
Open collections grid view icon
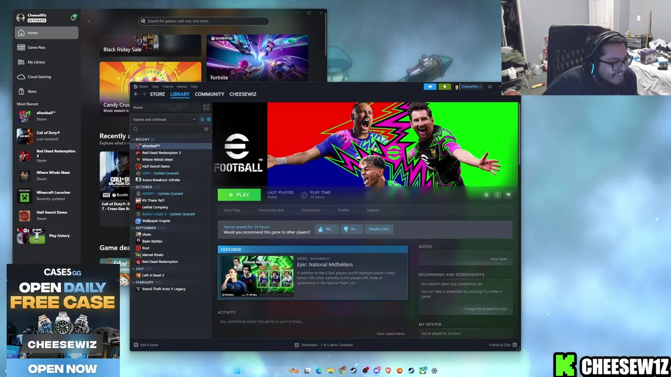[x=206, y=107]
